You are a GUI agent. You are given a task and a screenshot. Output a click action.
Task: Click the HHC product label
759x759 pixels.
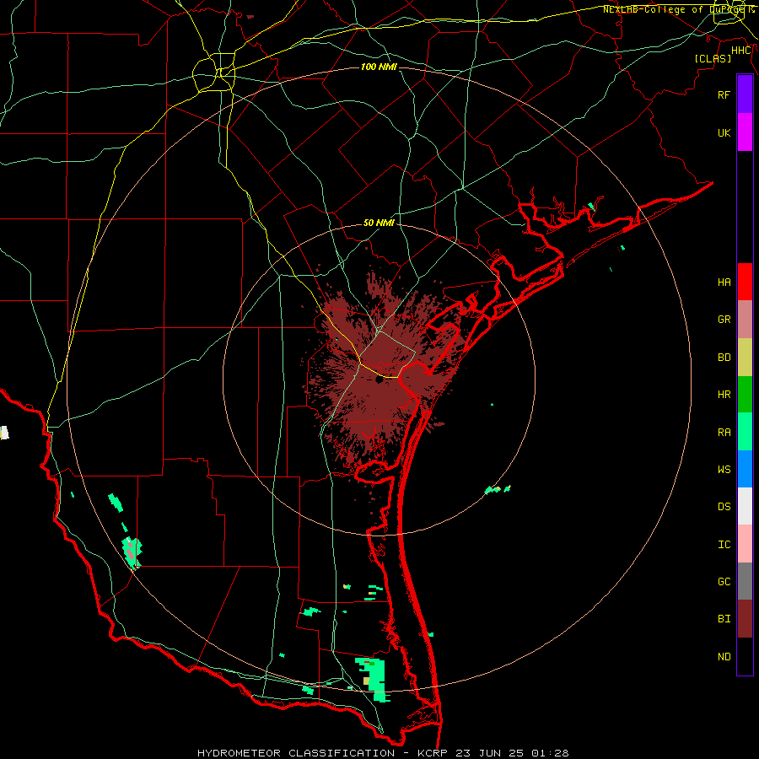tap(741, 51)
